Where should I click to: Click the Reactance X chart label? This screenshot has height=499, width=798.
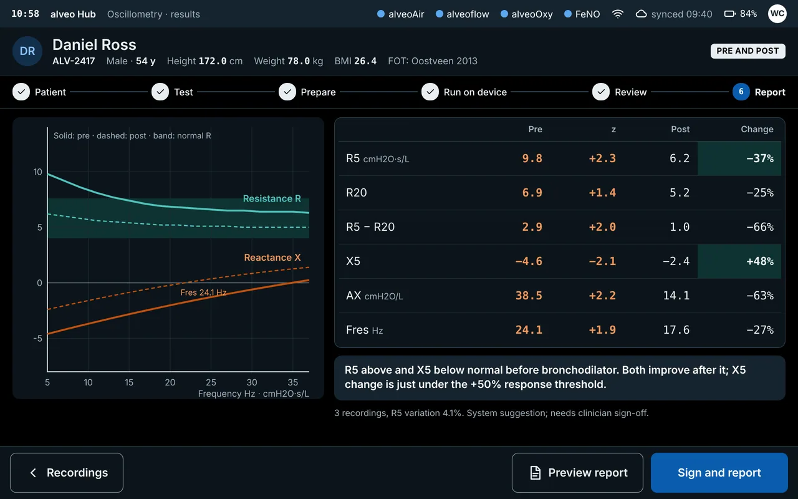(272, 257)
